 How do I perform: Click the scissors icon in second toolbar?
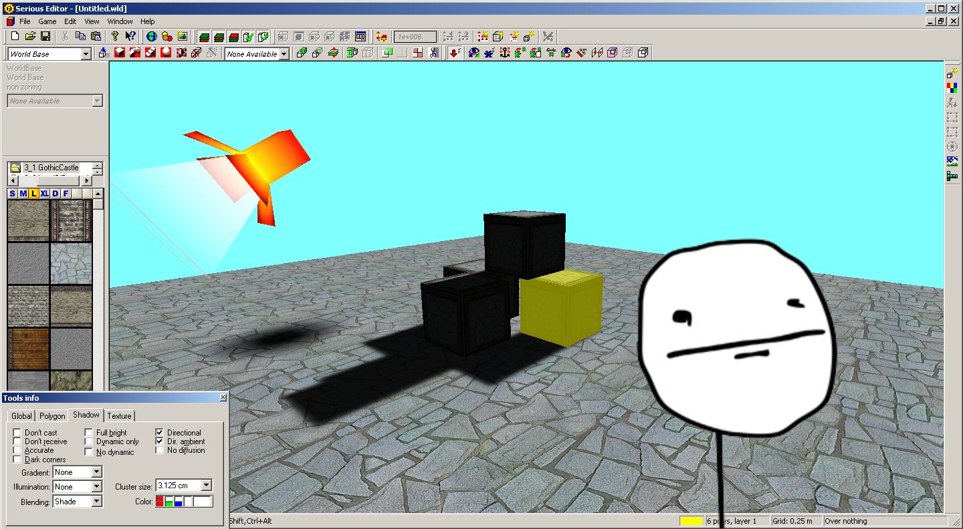[433, 53]
